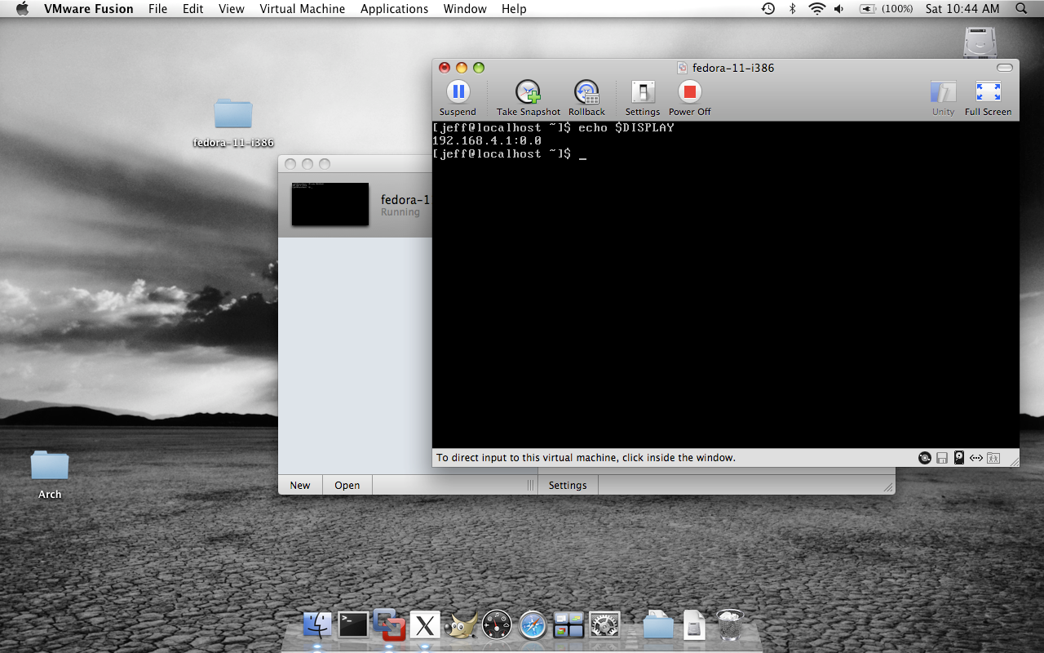
Task: Click the shared folders status icon
Action: [x=993, y=458]
